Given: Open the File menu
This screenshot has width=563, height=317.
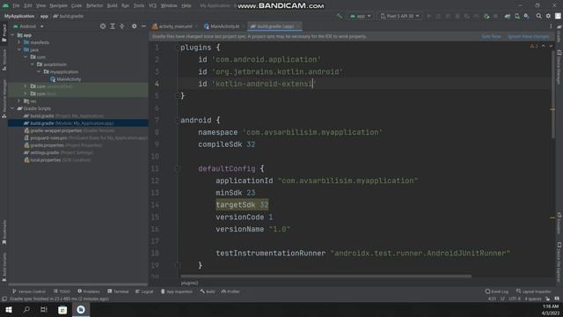Looking at the screenshot, I should point(16,6).
